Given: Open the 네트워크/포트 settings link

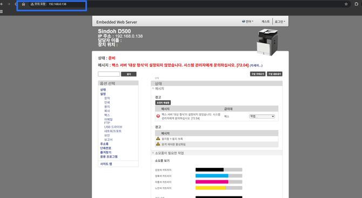Looking at the screenshot, I should [x=113, y=131].
